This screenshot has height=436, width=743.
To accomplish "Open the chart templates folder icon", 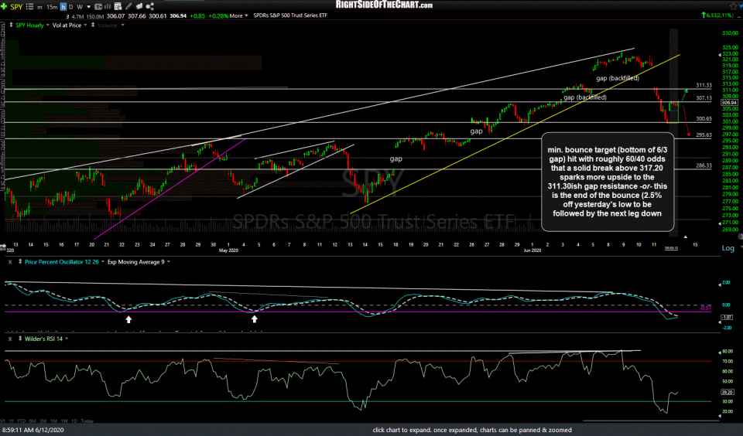I will 139,6.
